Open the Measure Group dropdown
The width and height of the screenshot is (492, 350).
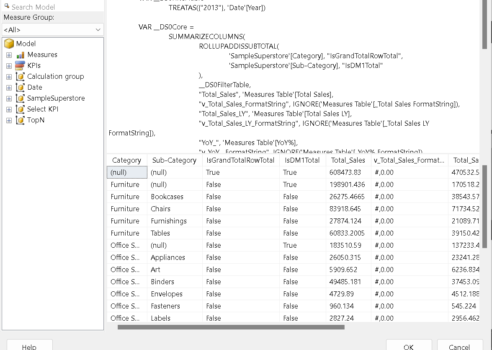[52, 30]
